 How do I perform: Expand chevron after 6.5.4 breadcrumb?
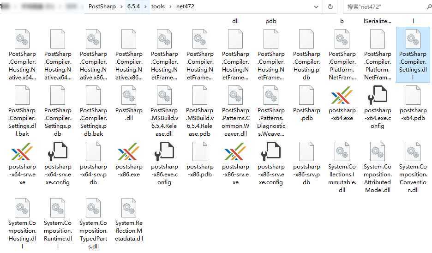coord(145,6)
